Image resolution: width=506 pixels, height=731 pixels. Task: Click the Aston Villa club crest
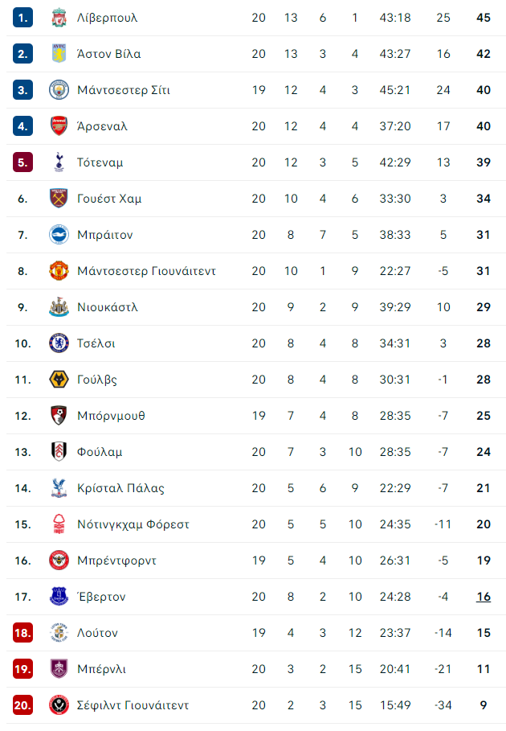pyautogui.click(x=59, y=54)
